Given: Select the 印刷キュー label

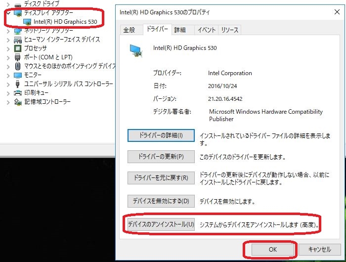Looking at the screenshot, I should [x=36, y=93].
